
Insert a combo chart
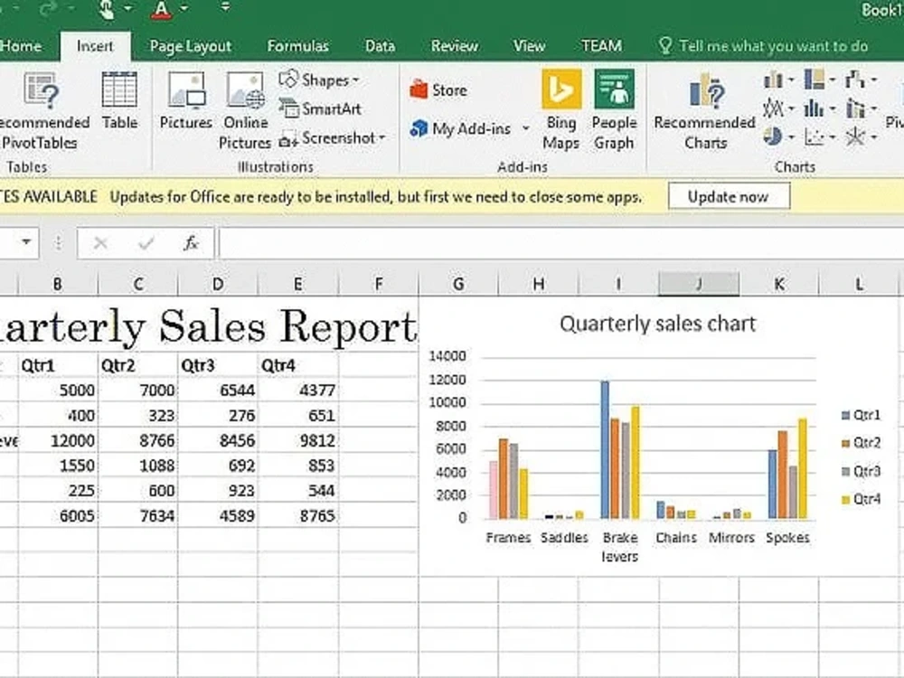tap(862, 108)
